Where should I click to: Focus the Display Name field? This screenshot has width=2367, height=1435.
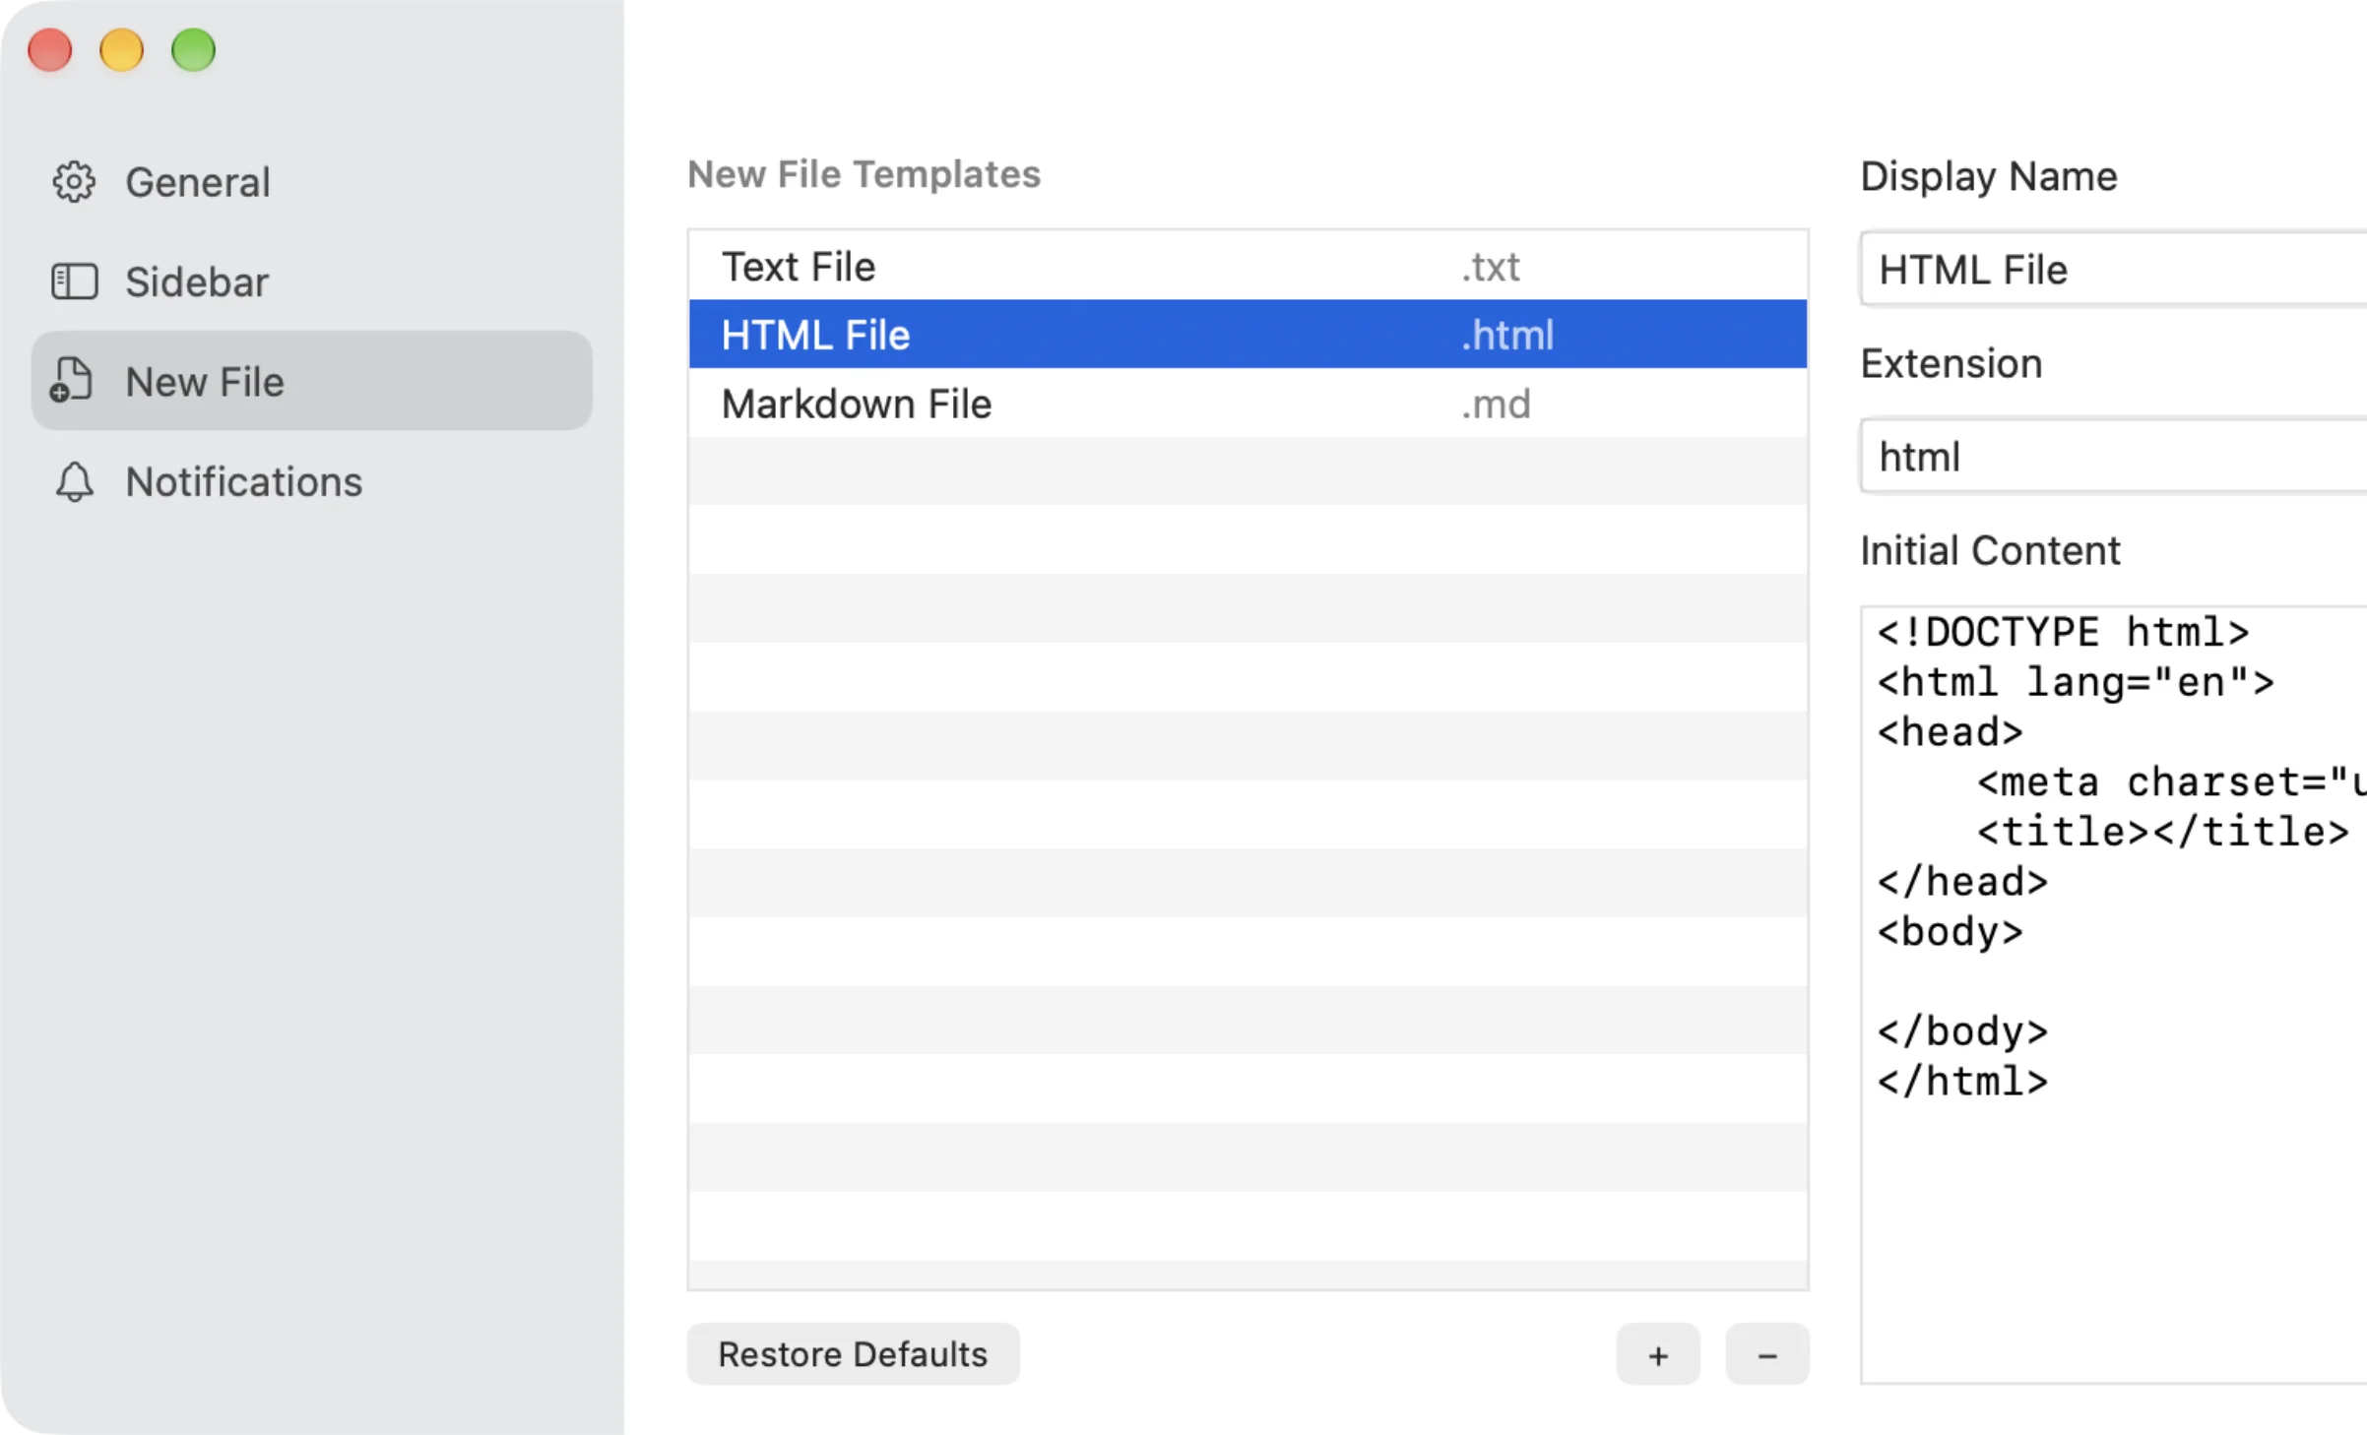click(x=2113, y=269)
